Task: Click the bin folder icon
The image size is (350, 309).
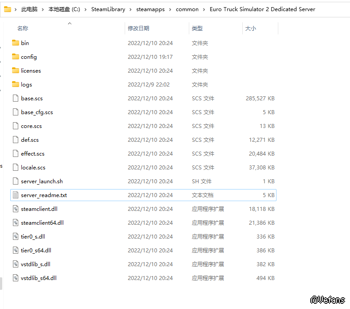Action: (16, 43)
